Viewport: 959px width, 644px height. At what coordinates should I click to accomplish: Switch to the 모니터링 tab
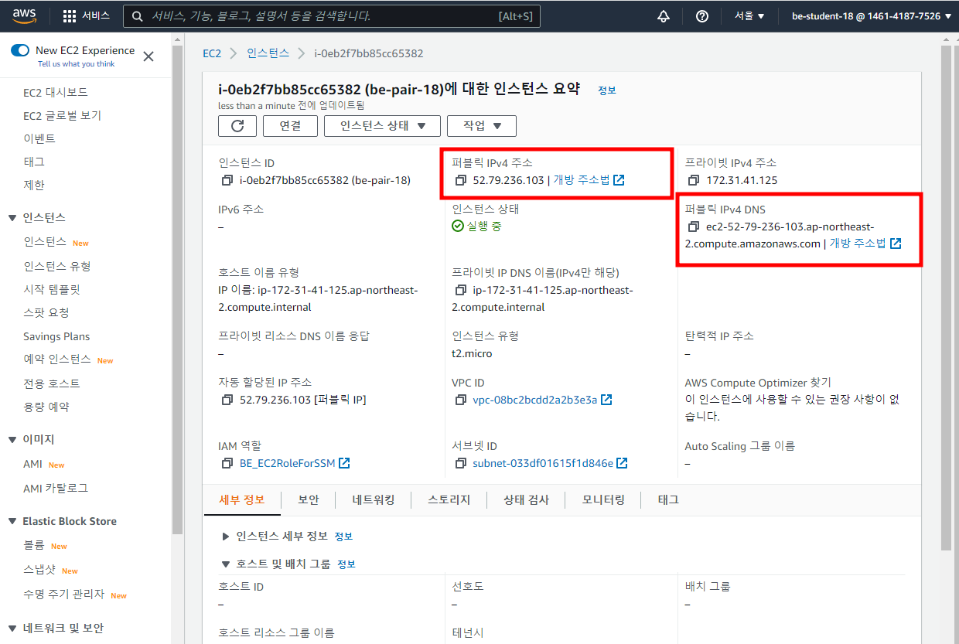[603, 500]
